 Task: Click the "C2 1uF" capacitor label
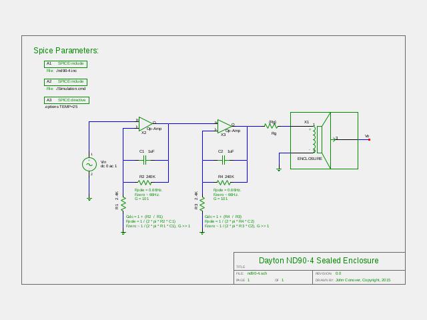point(226,151)
